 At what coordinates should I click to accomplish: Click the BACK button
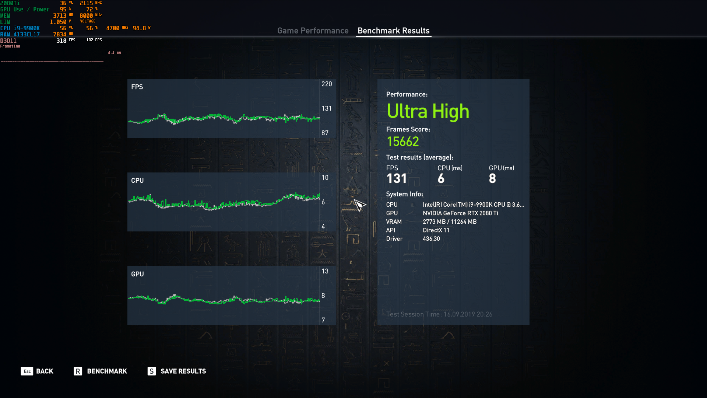(x=44, y=371)
